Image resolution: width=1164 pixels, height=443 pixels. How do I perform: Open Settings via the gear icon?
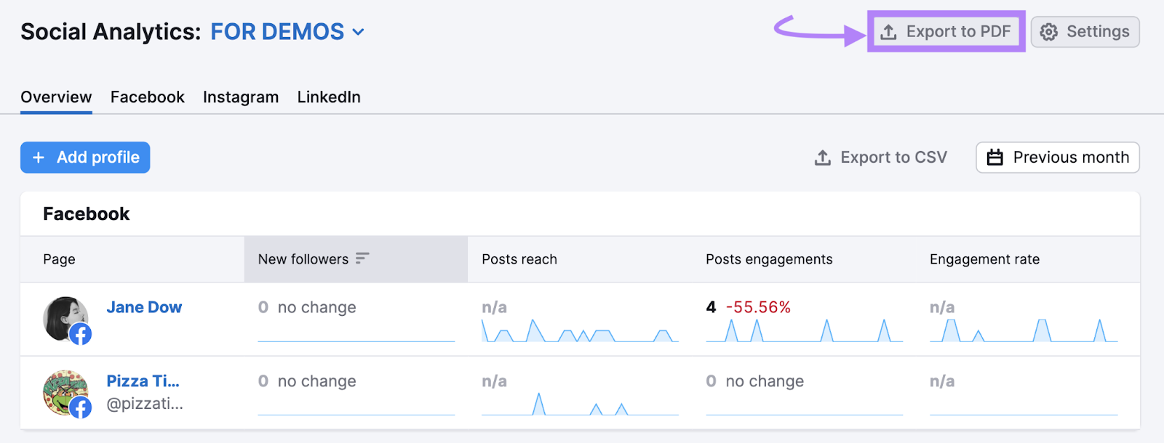[x=1048, y=31]
